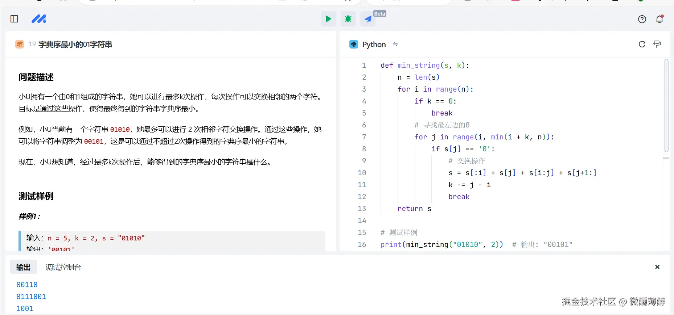Image resolution: width=674 pixels, height=315 pixels.
Task: Click code line for i in range(n)
Action: coord(435,89)
